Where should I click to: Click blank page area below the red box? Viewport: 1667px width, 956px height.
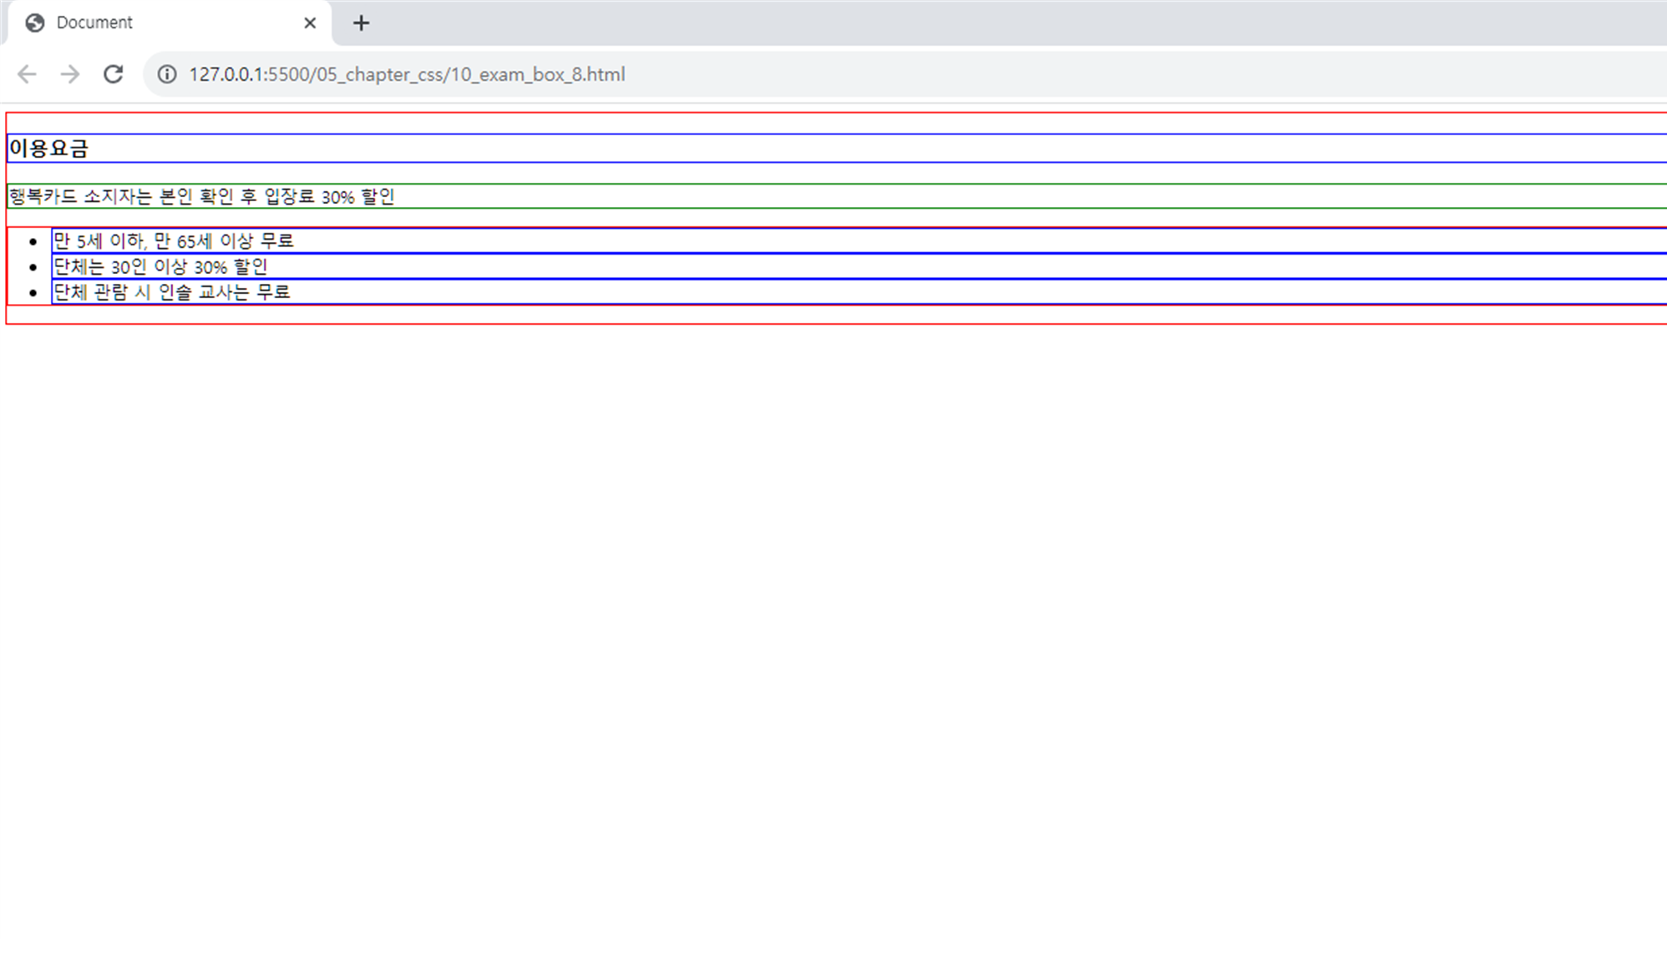point(835,584)
